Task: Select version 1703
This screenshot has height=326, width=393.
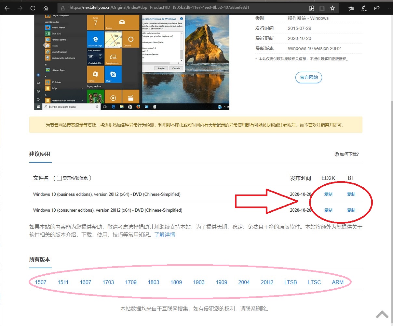Action: click(108, 282)
